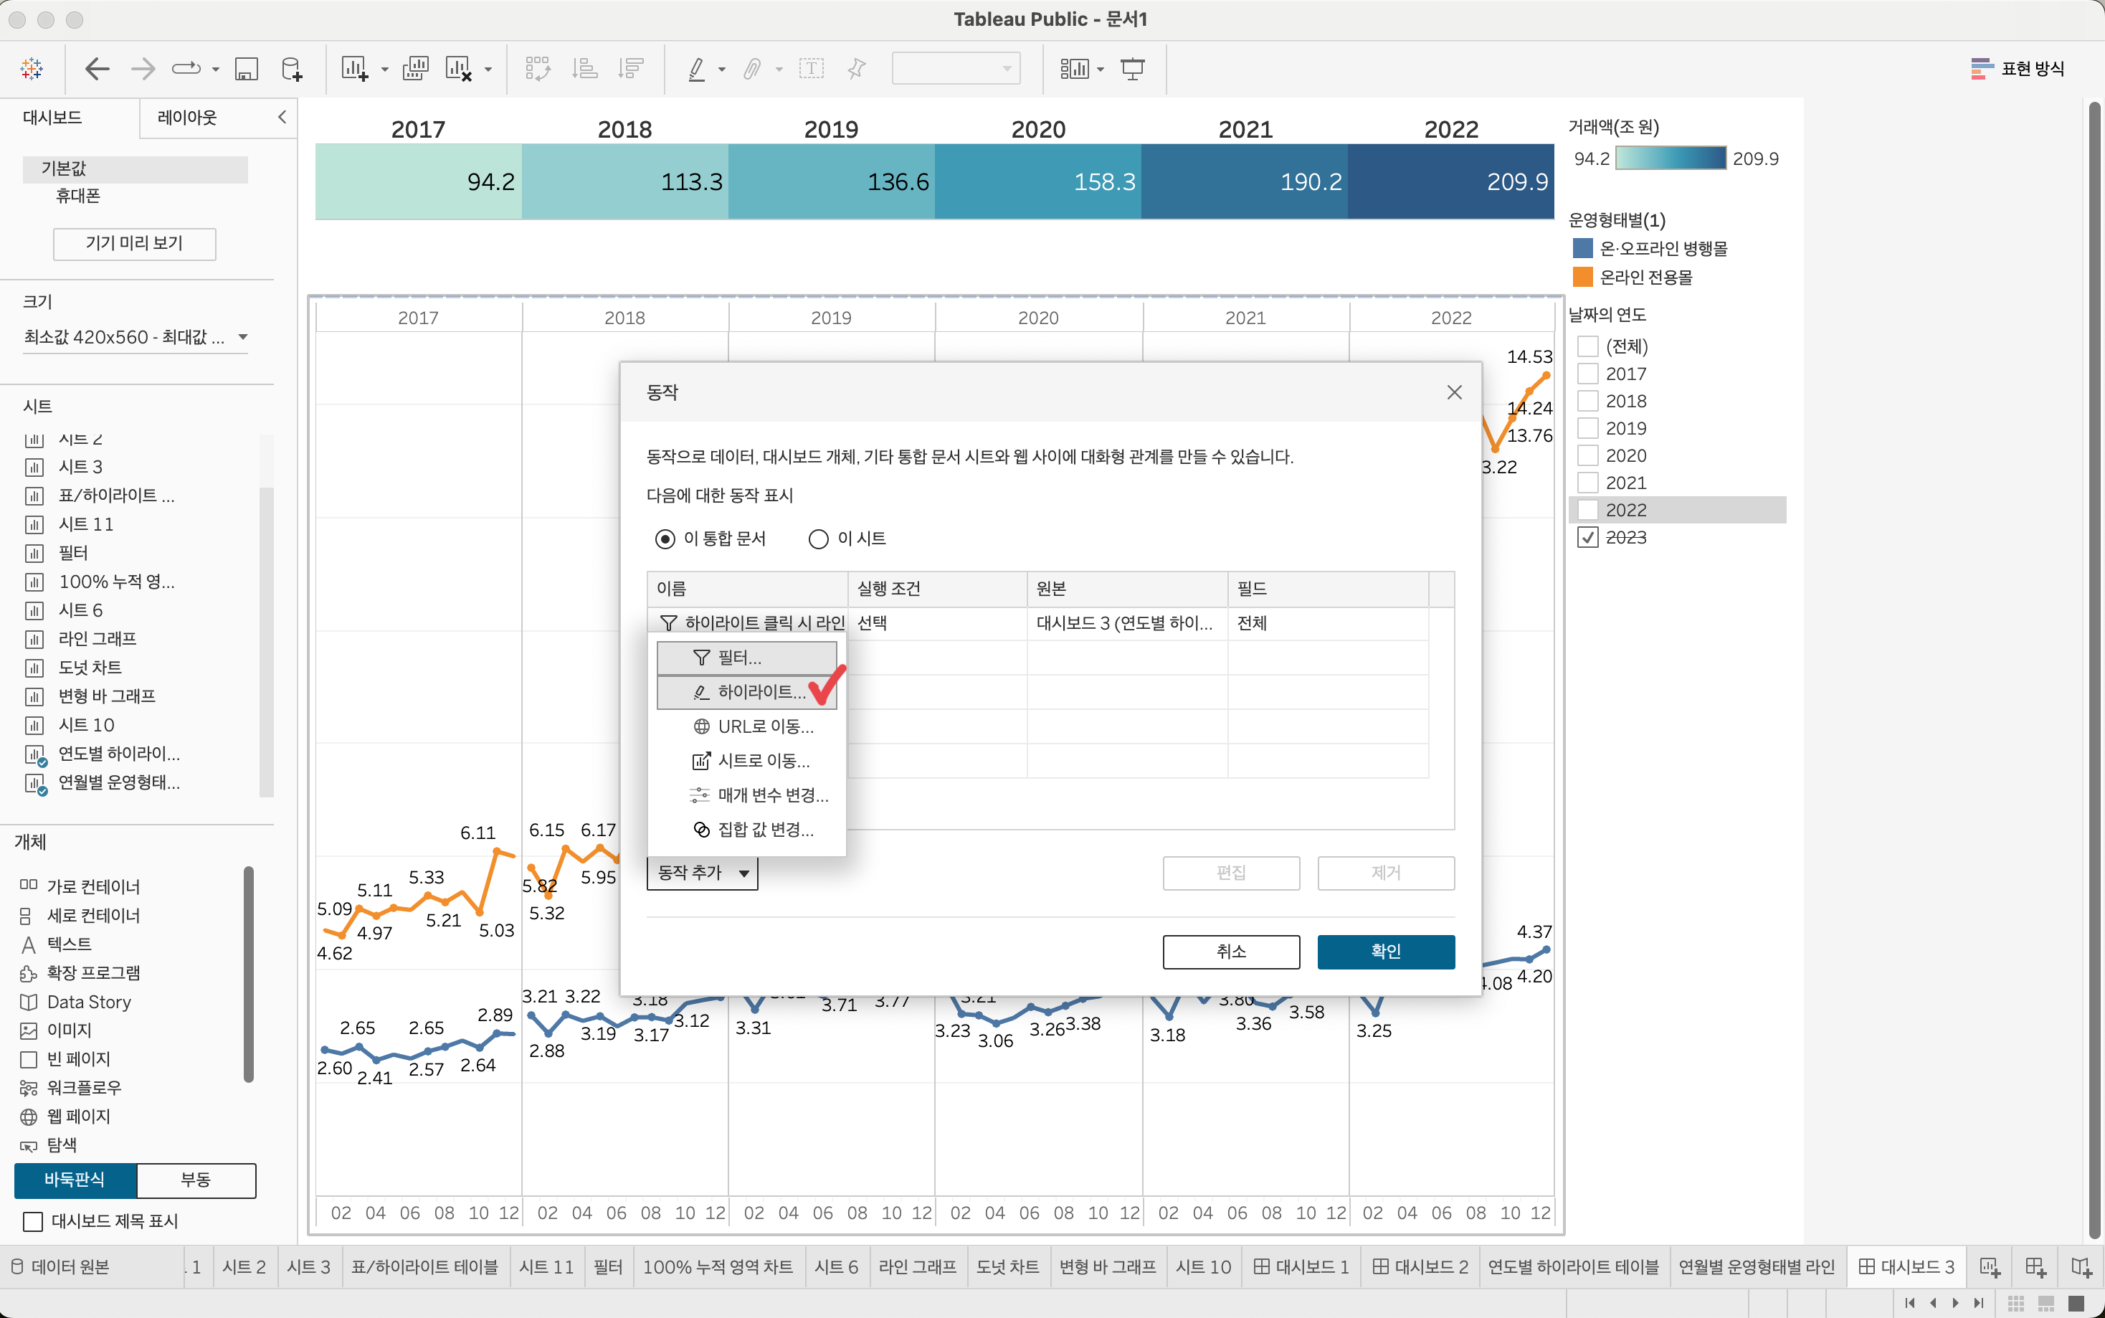
Task: Click the presentation mode icon
Action: (x=1133, y=68)
